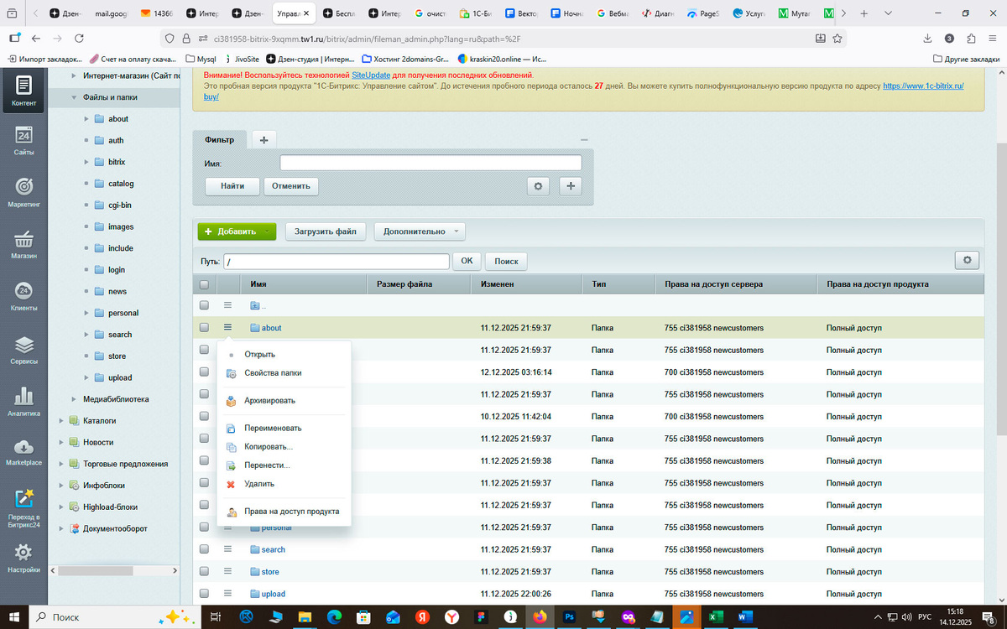
Task: Select the Фильтр tab
Action: (x=219, y=139)
